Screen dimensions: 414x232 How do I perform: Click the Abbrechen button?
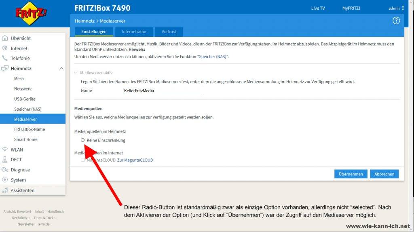coord(384,174)
